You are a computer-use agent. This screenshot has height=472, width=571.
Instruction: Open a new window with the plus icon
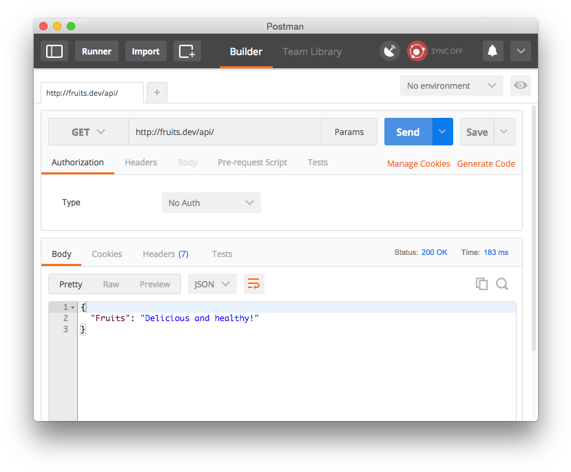pos(187,52)
